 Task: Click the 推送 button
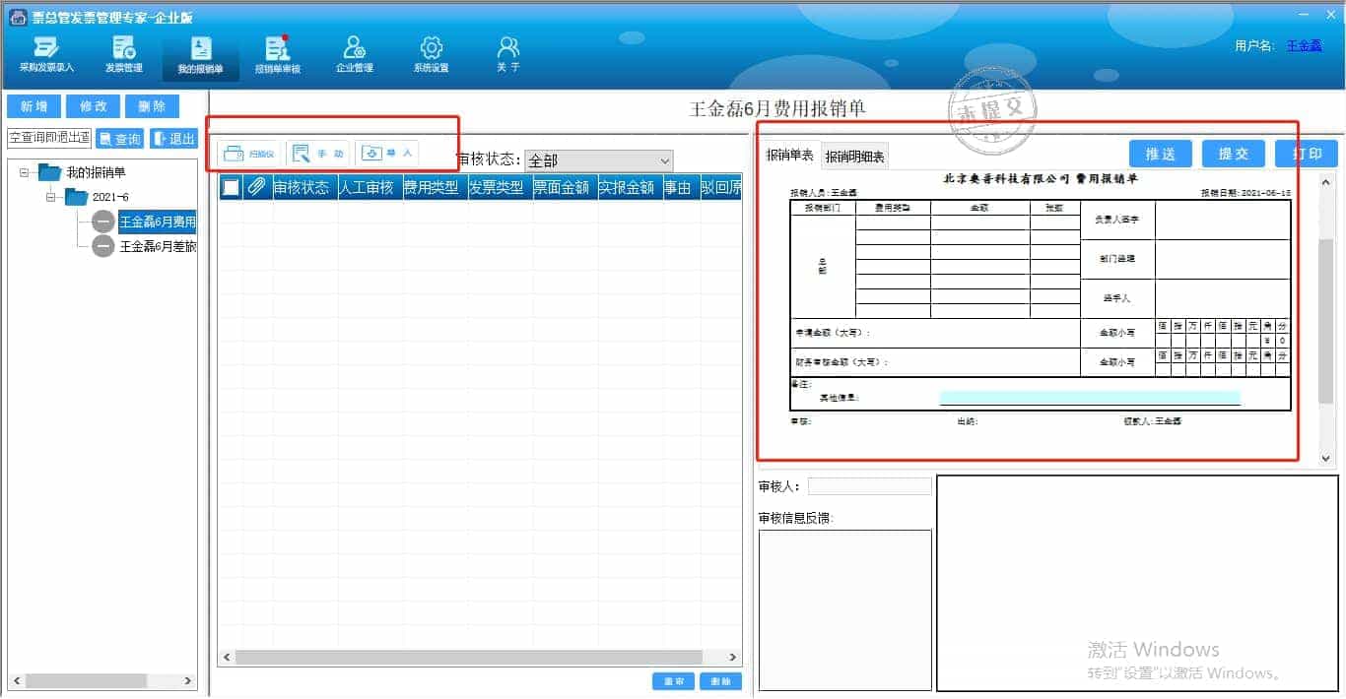pos(1161,154)
